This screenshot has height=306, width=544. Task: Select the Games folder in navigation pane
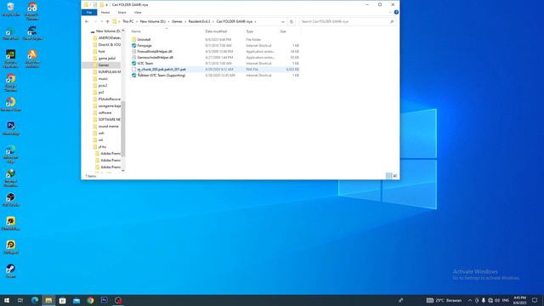(104, 65)
